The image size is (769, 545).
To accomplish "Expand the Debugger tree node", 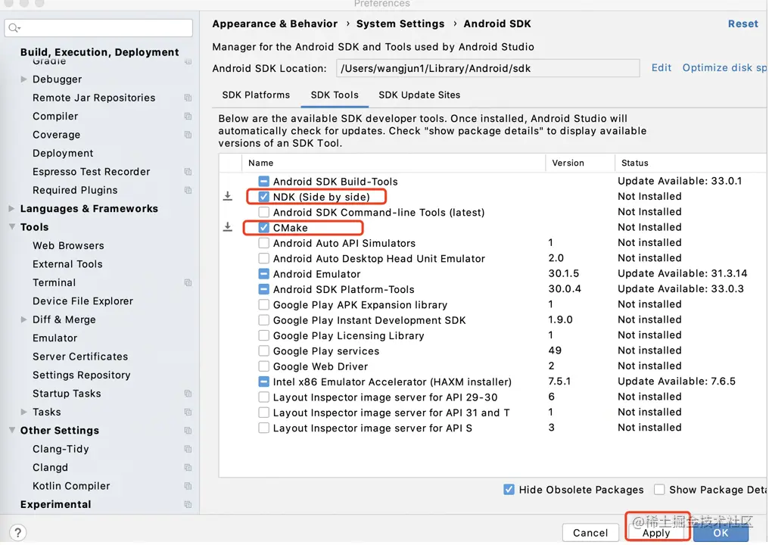I will [23, 79].
